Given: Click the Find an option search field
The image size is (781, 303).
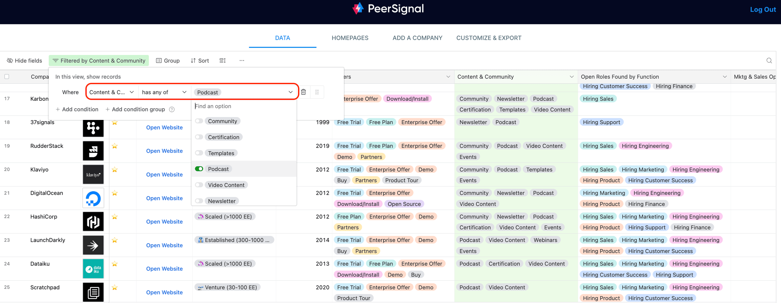Looking at the screenshot, I should tap(244, 106).
